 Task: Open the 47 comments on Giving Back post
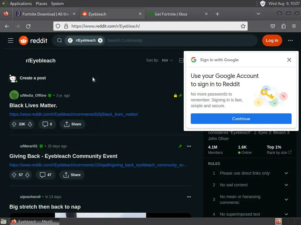point(46,175)
